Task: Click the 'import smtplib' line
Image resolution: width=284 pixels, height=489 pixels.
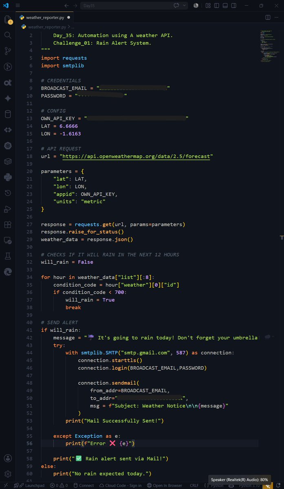Action: tap(62, 66)
